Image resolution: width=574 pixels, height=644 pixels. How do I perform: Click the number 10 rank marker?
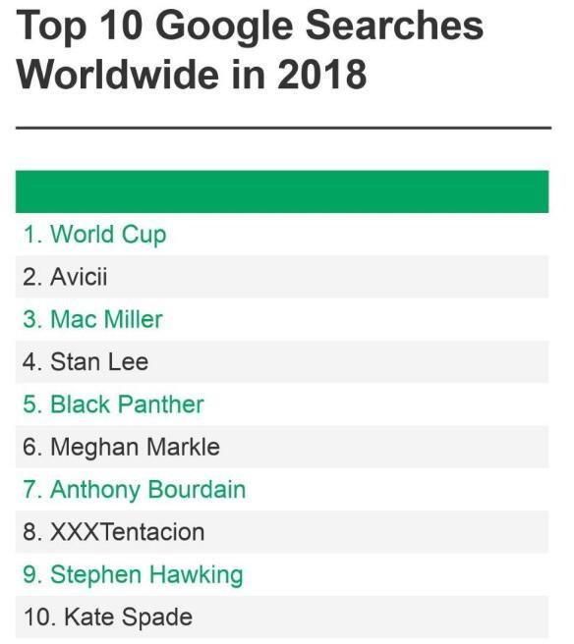pos(40,617)
